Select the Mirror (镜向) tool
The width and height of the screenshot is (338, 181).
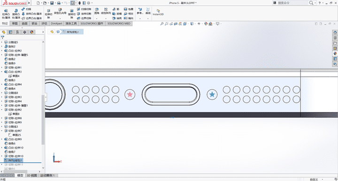click(129, 18)
